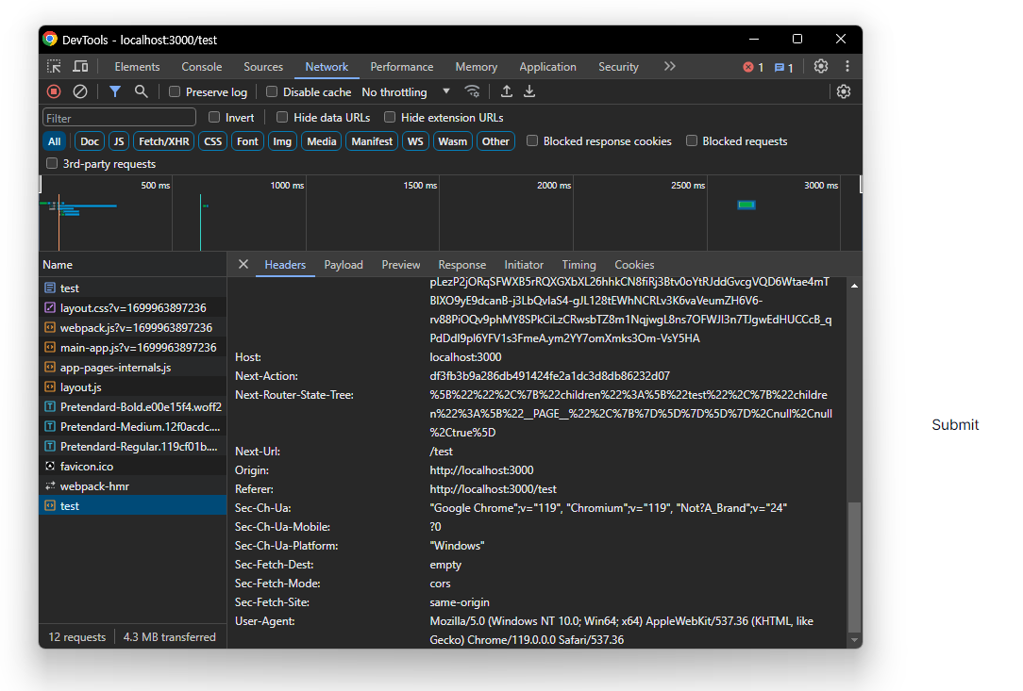Filter by Wasm type
The height and width of the screenshot is (691, 1023).
(453, 141)
